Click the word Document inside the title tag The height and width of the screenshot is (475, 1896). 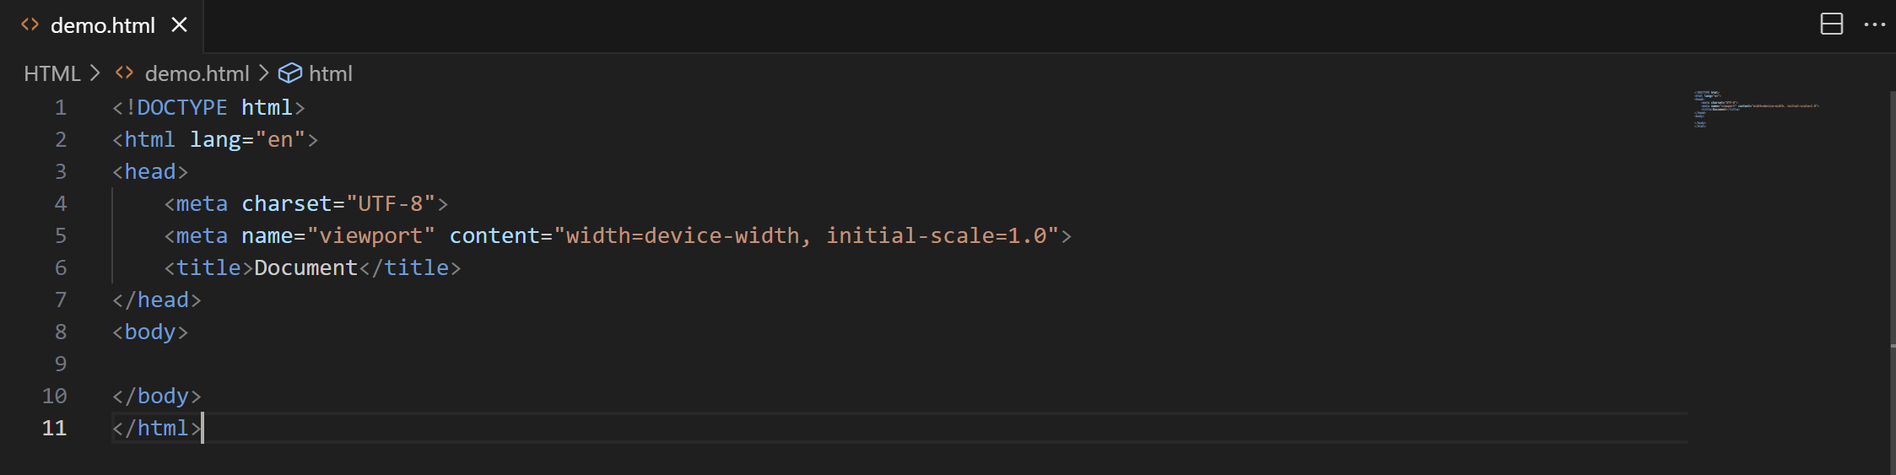[305, 267]
